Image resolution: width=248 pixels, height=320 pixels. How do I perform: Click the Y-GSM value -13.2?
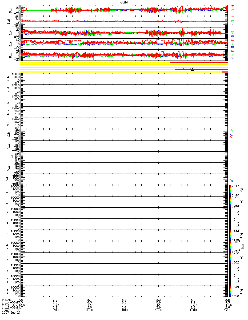tap(124, 305)
